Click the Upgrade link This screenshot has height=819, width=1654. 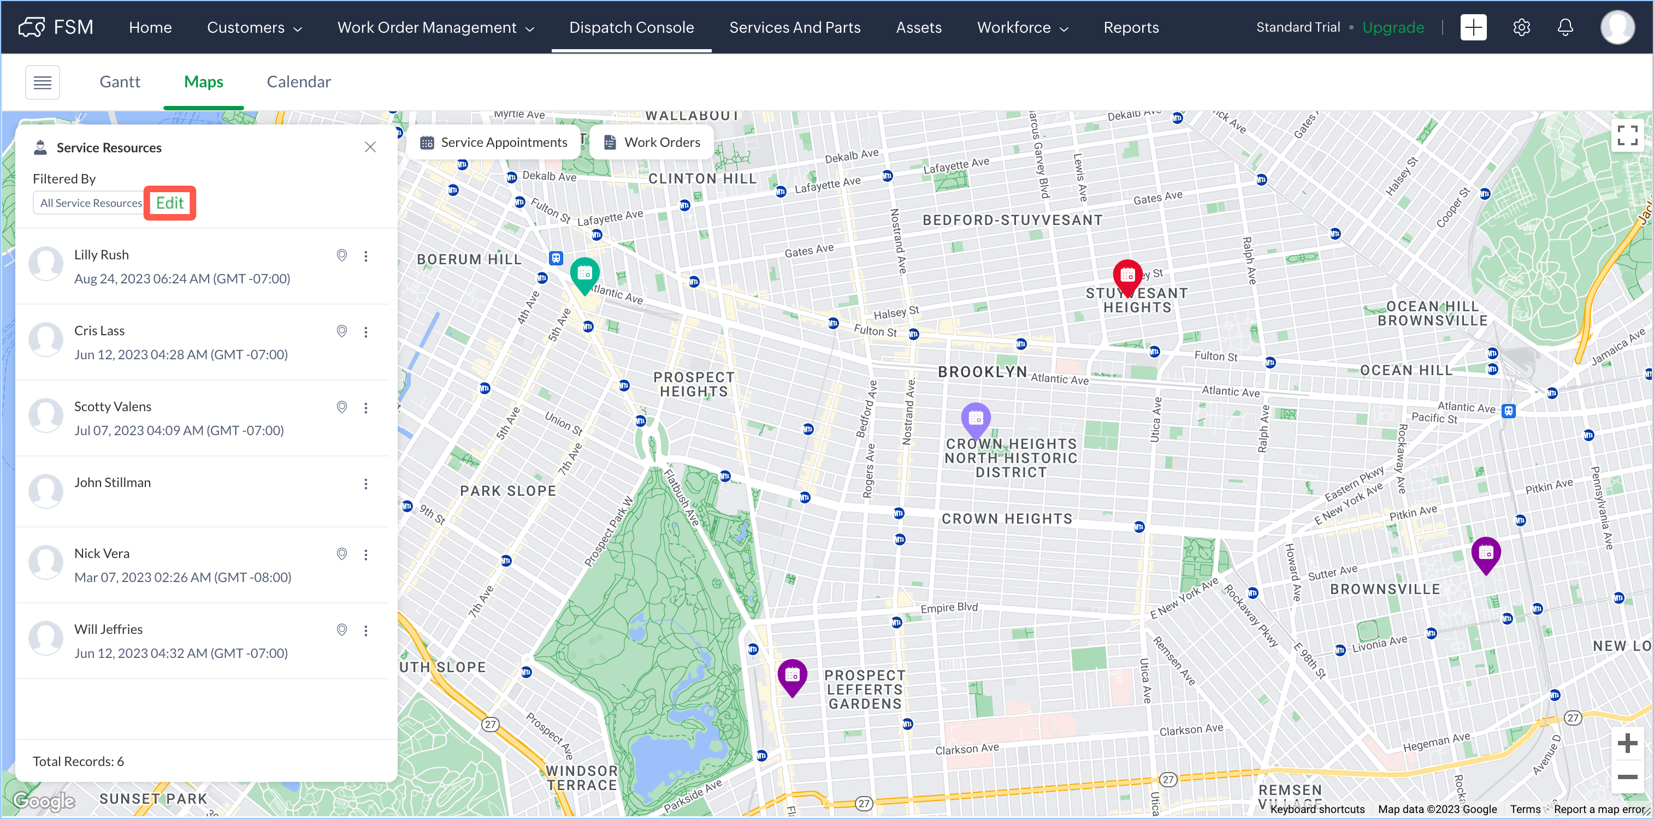[x=1393, y=28]
